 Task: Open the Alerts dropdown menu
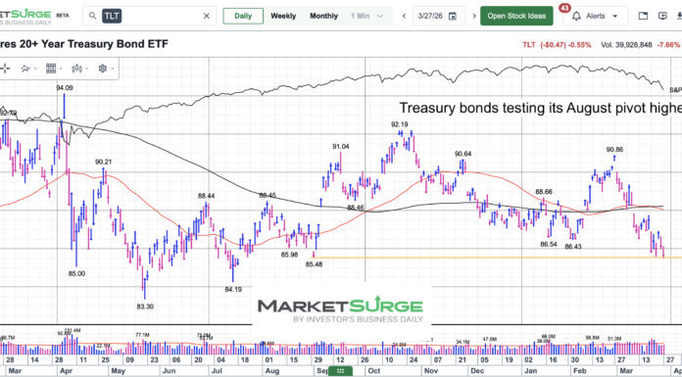[596, 16]
